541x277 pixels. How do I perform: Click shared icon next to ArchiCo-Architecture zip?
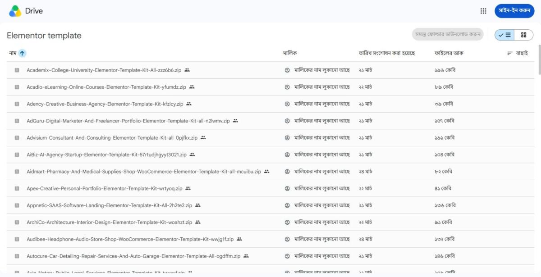click(x=198, y=222)
